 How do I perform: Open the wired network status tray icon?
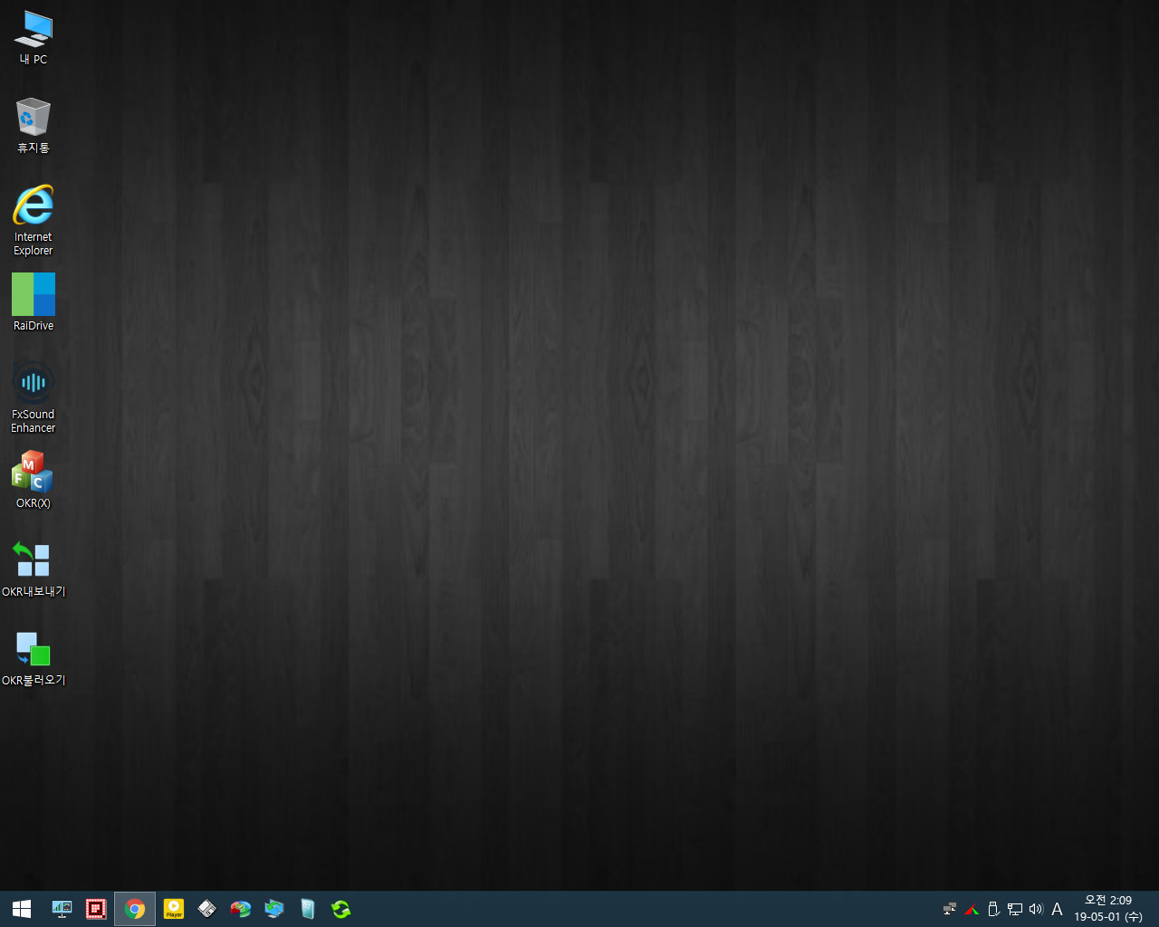[x=1015, y=909]
